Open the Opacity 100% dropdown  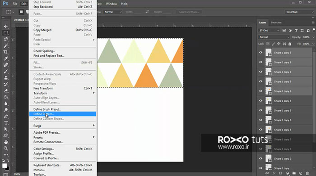pyautogui.click(x=313, y=37)
